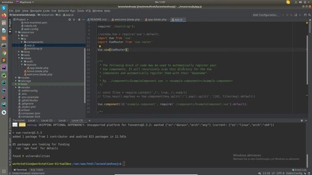Click the expand-all icon in Project panel header
This screenshot has width=312, height=175.
[x=74, y=19]
